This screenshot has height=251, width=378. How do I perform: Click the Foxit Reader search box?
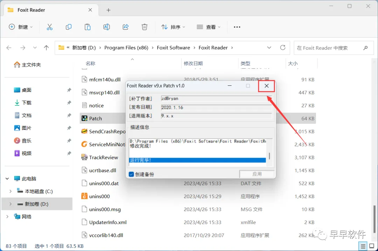point(334,48)
